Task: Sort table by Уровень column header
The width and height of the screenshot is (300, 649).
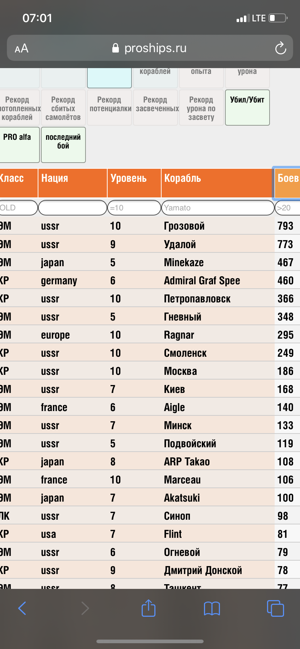Action: pyautogui.click(x=134, y=183)
